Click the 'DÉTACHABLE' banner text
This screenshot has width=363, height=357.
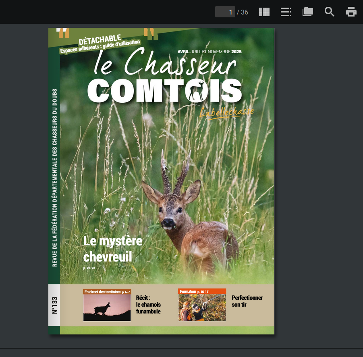tap(100, 40)
